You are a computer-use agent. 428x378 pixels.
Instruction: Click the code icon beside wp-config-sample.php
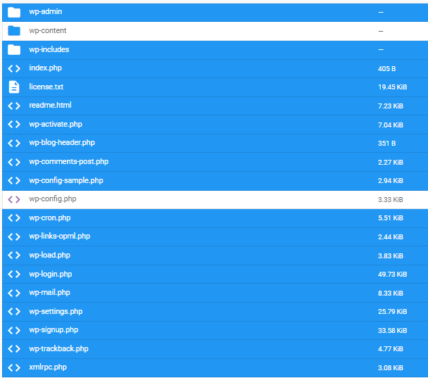click(14, 180)
